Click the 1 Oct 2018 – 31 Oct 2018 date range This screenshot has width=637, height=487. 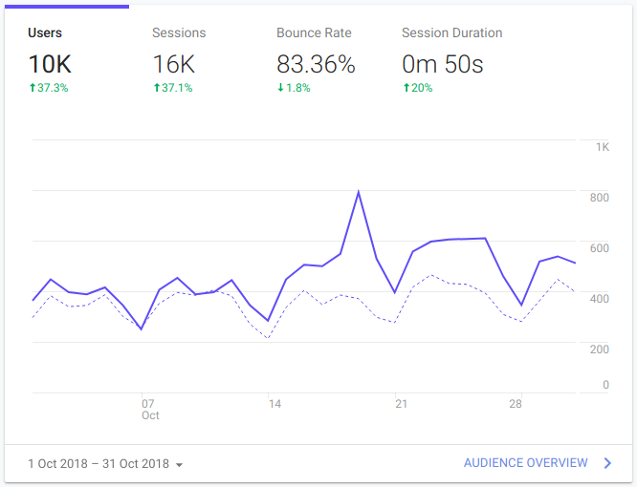click(x=99, y=464)
